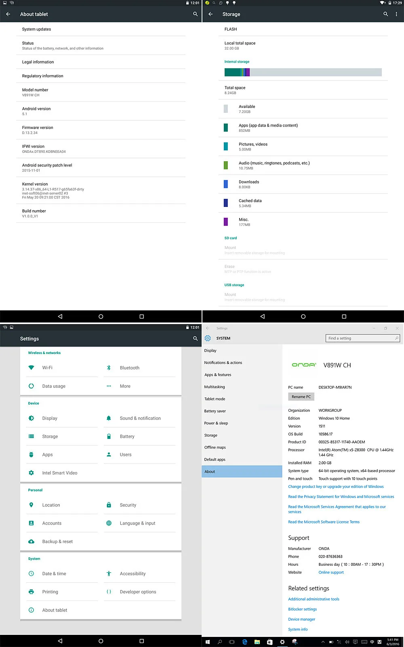Viewport: 404px width, 647px height.
Task: Select About in Windows SYSTEM menu
Action: [242, 472]
